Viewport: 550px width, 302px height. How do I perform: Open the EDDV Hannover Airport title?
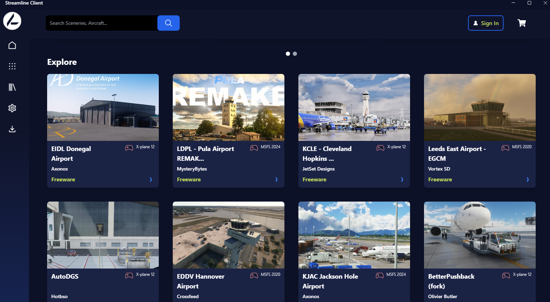click(x=201, y=281)
